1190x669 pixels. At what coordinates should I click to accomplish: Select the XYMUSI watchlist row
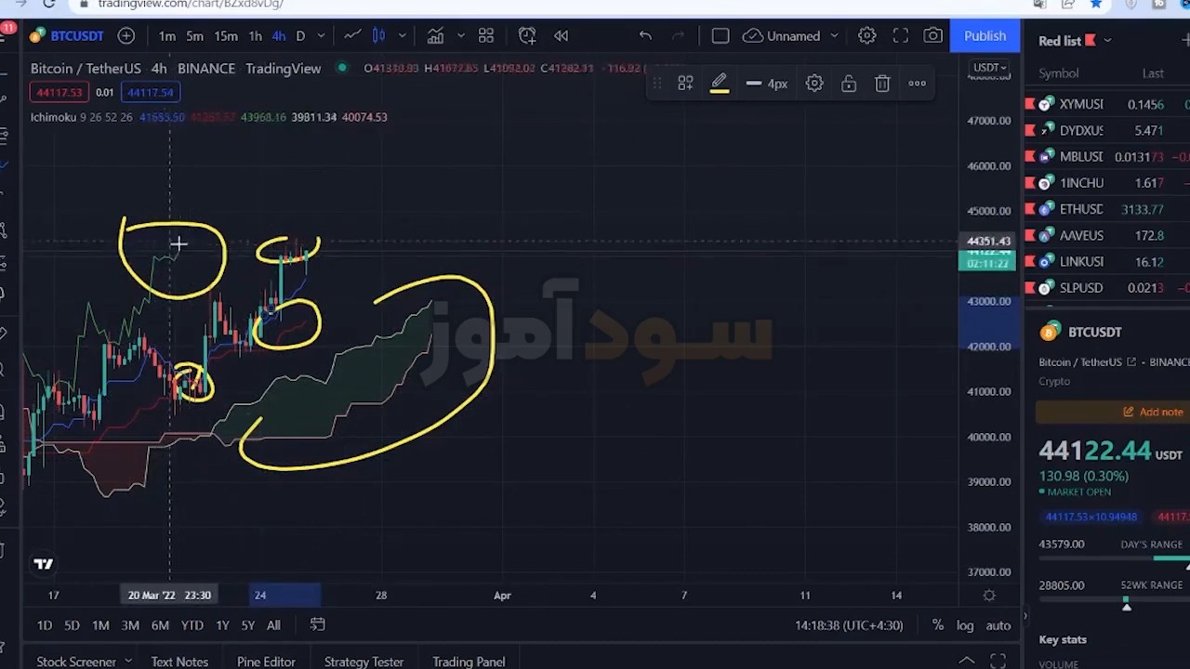[x=1107, y=104]
